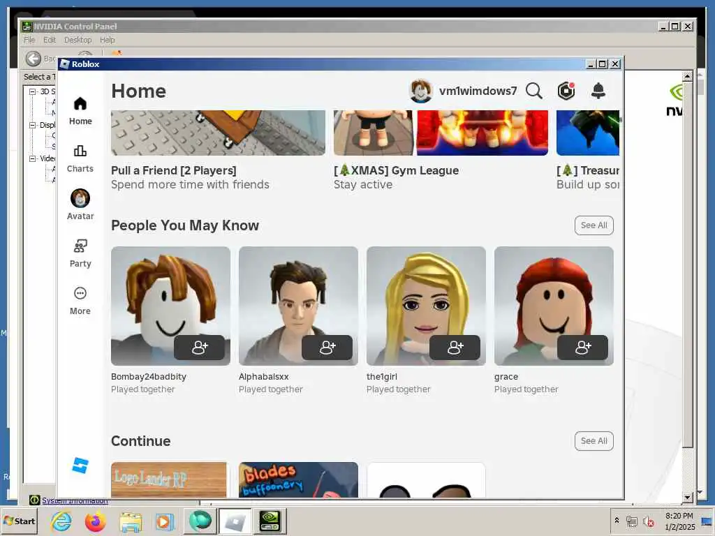
Task: Open Windows Explorer folder on taskbar
Action: tap(131, 521)
